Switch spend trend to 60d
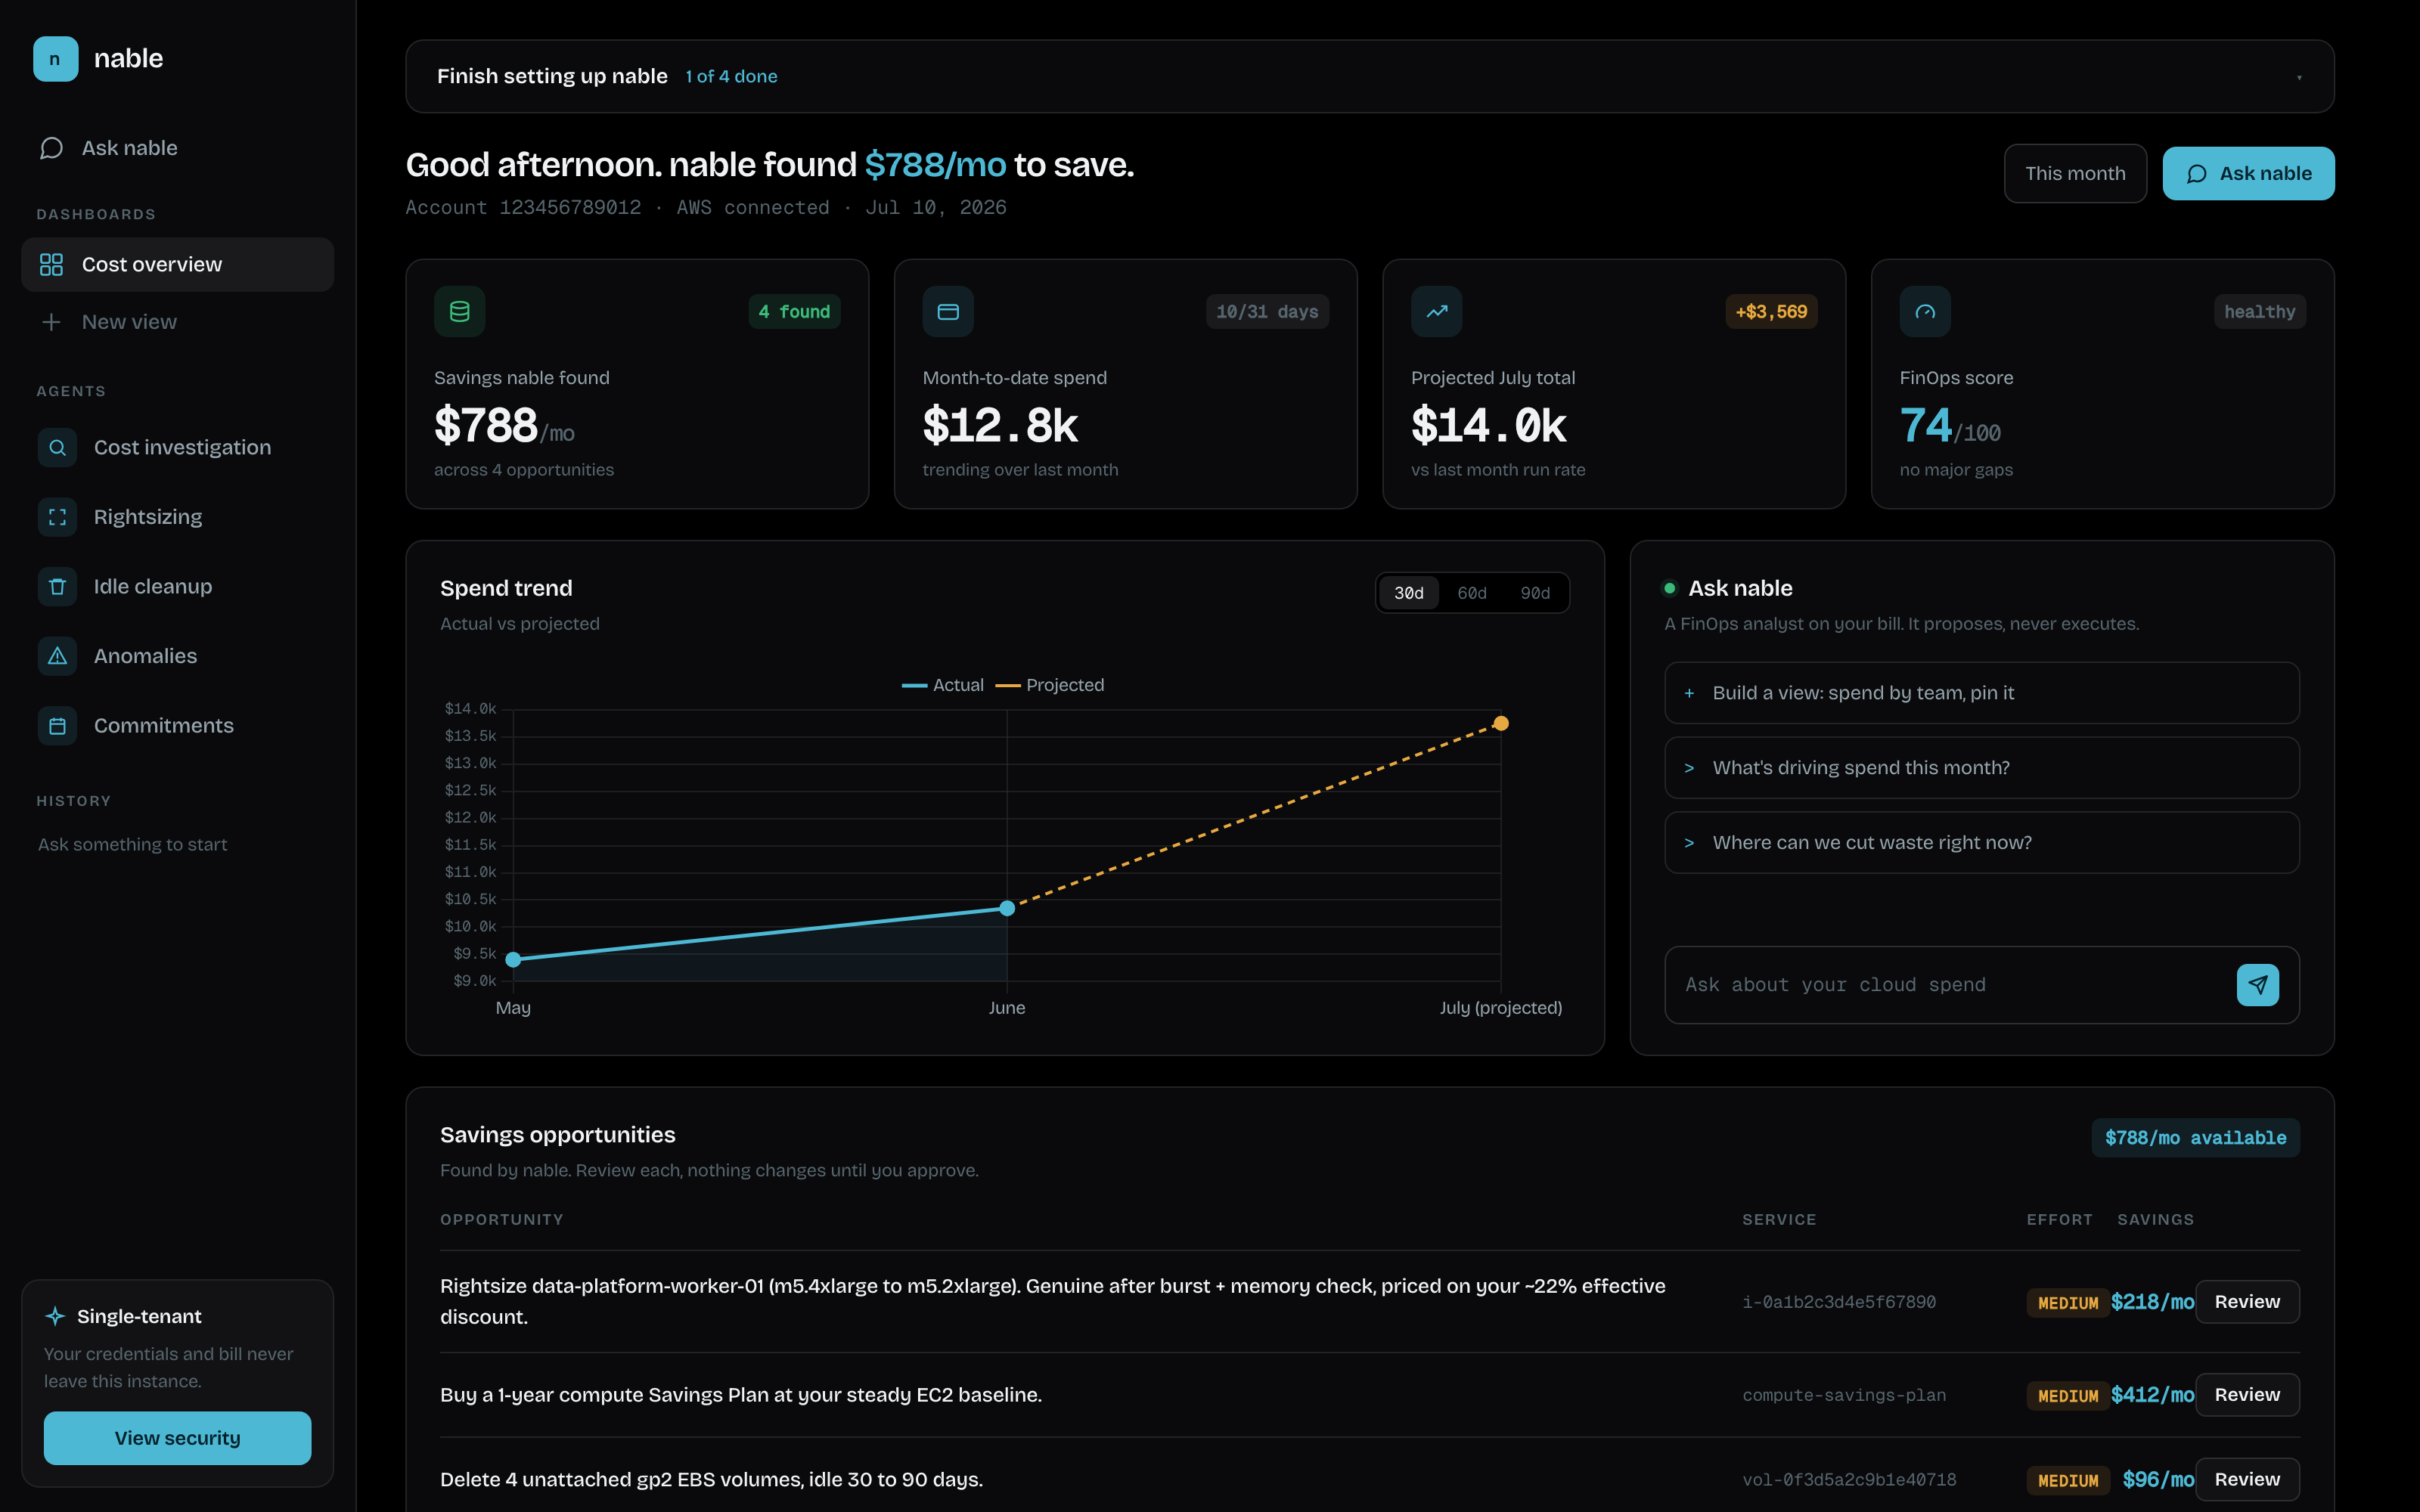This screenshot has width=2420, height=1512. [1471, 593]
